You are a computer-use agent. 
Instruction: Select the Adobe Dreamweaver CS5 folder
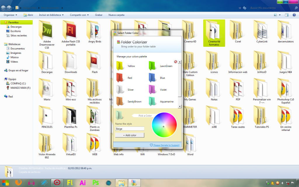coord(47,34)
